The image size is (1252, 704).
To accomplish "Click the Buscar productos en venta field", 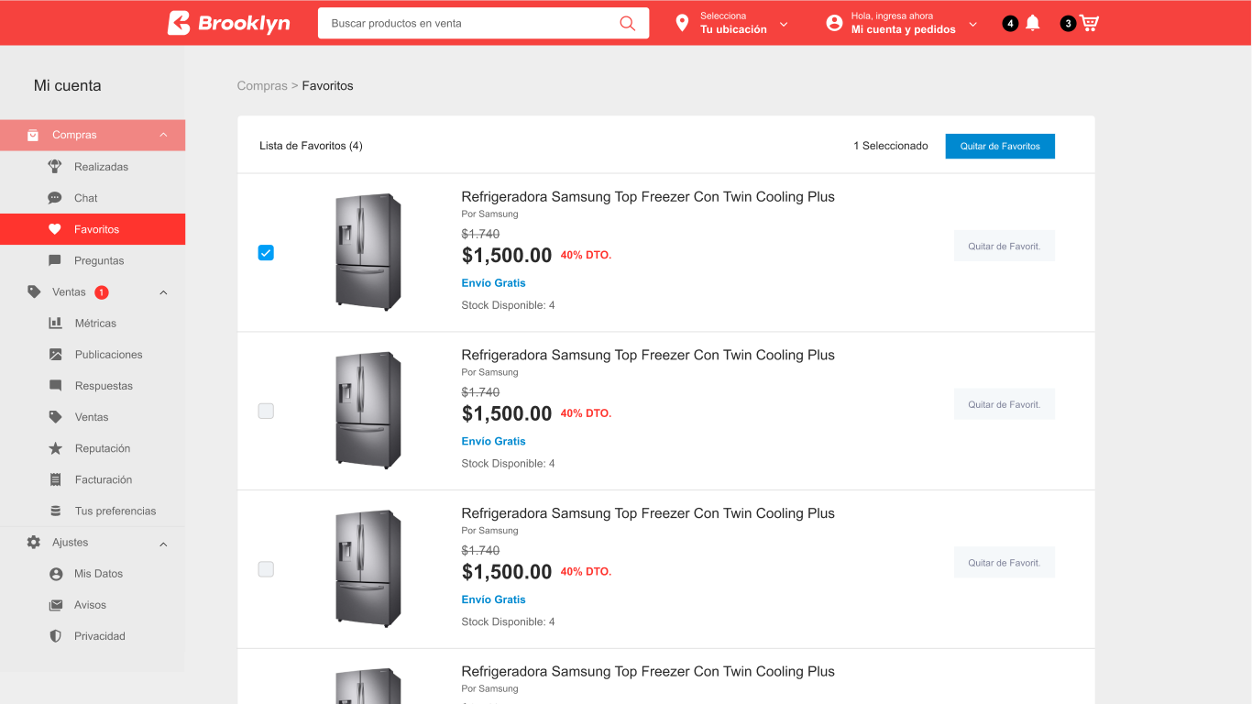I will [483, 23].
